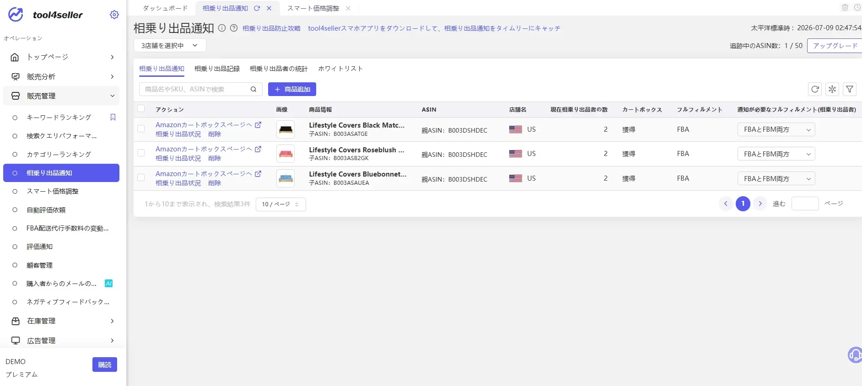The width and height of the screenshot is (862, 386).
Task: Click the 販売管理 store icon in sidebar
Action: (x=16, y=96)
